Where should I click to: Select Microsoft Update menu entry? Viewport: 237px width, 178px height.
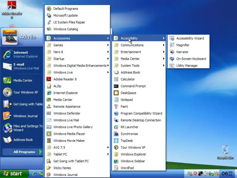tap(77, 15)
